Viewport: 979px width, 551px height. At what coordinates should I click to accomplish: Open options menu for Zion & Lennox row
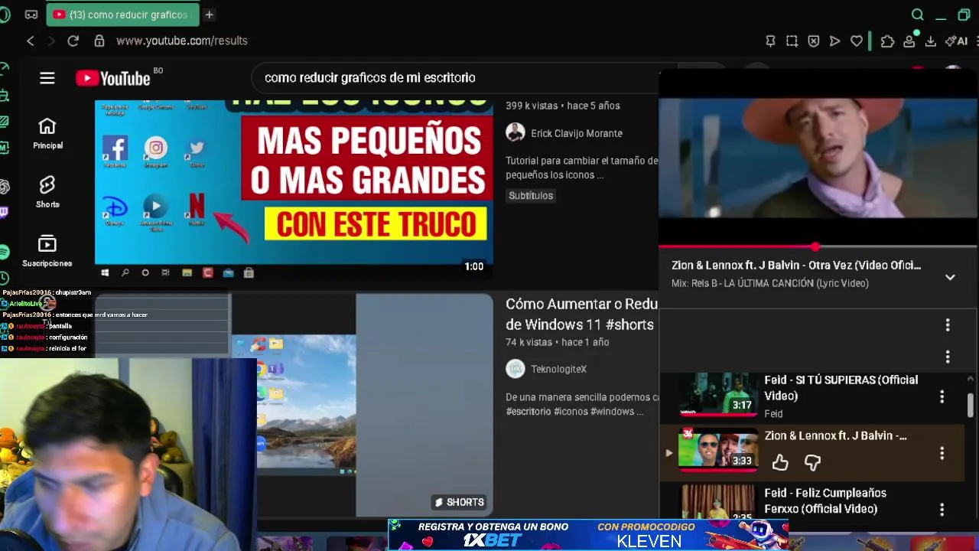click(942, 453)
